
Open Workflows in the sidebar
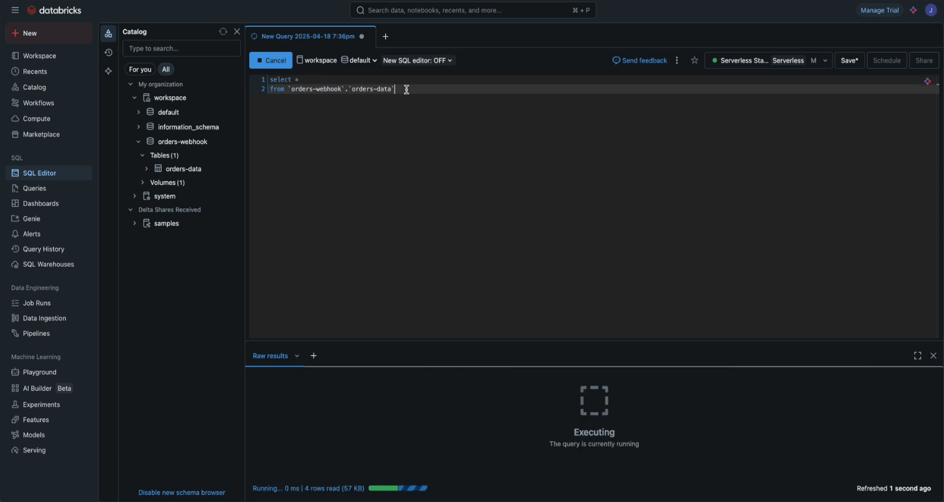click(48, 103)
